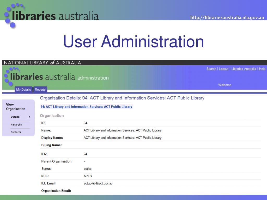267x200 pixels.
Task: Select Hierarchy in the sidebar menu
Action: [x=16, y=124]
